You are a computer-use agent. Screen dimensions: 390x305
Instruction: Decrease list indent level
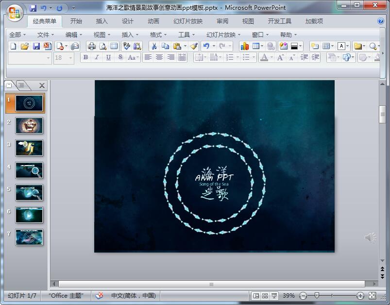click(304, 57)
